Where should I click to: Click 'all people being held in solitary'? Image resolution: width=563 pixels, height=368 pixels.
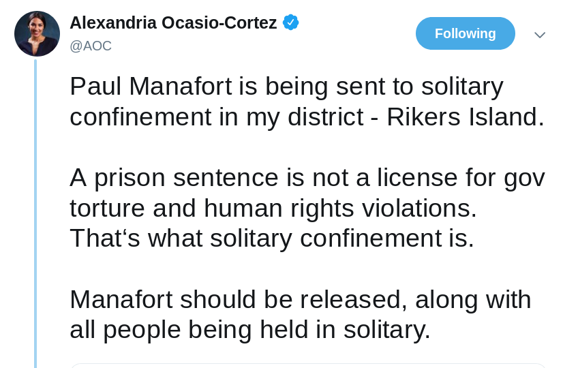click(x=249, y=330)
